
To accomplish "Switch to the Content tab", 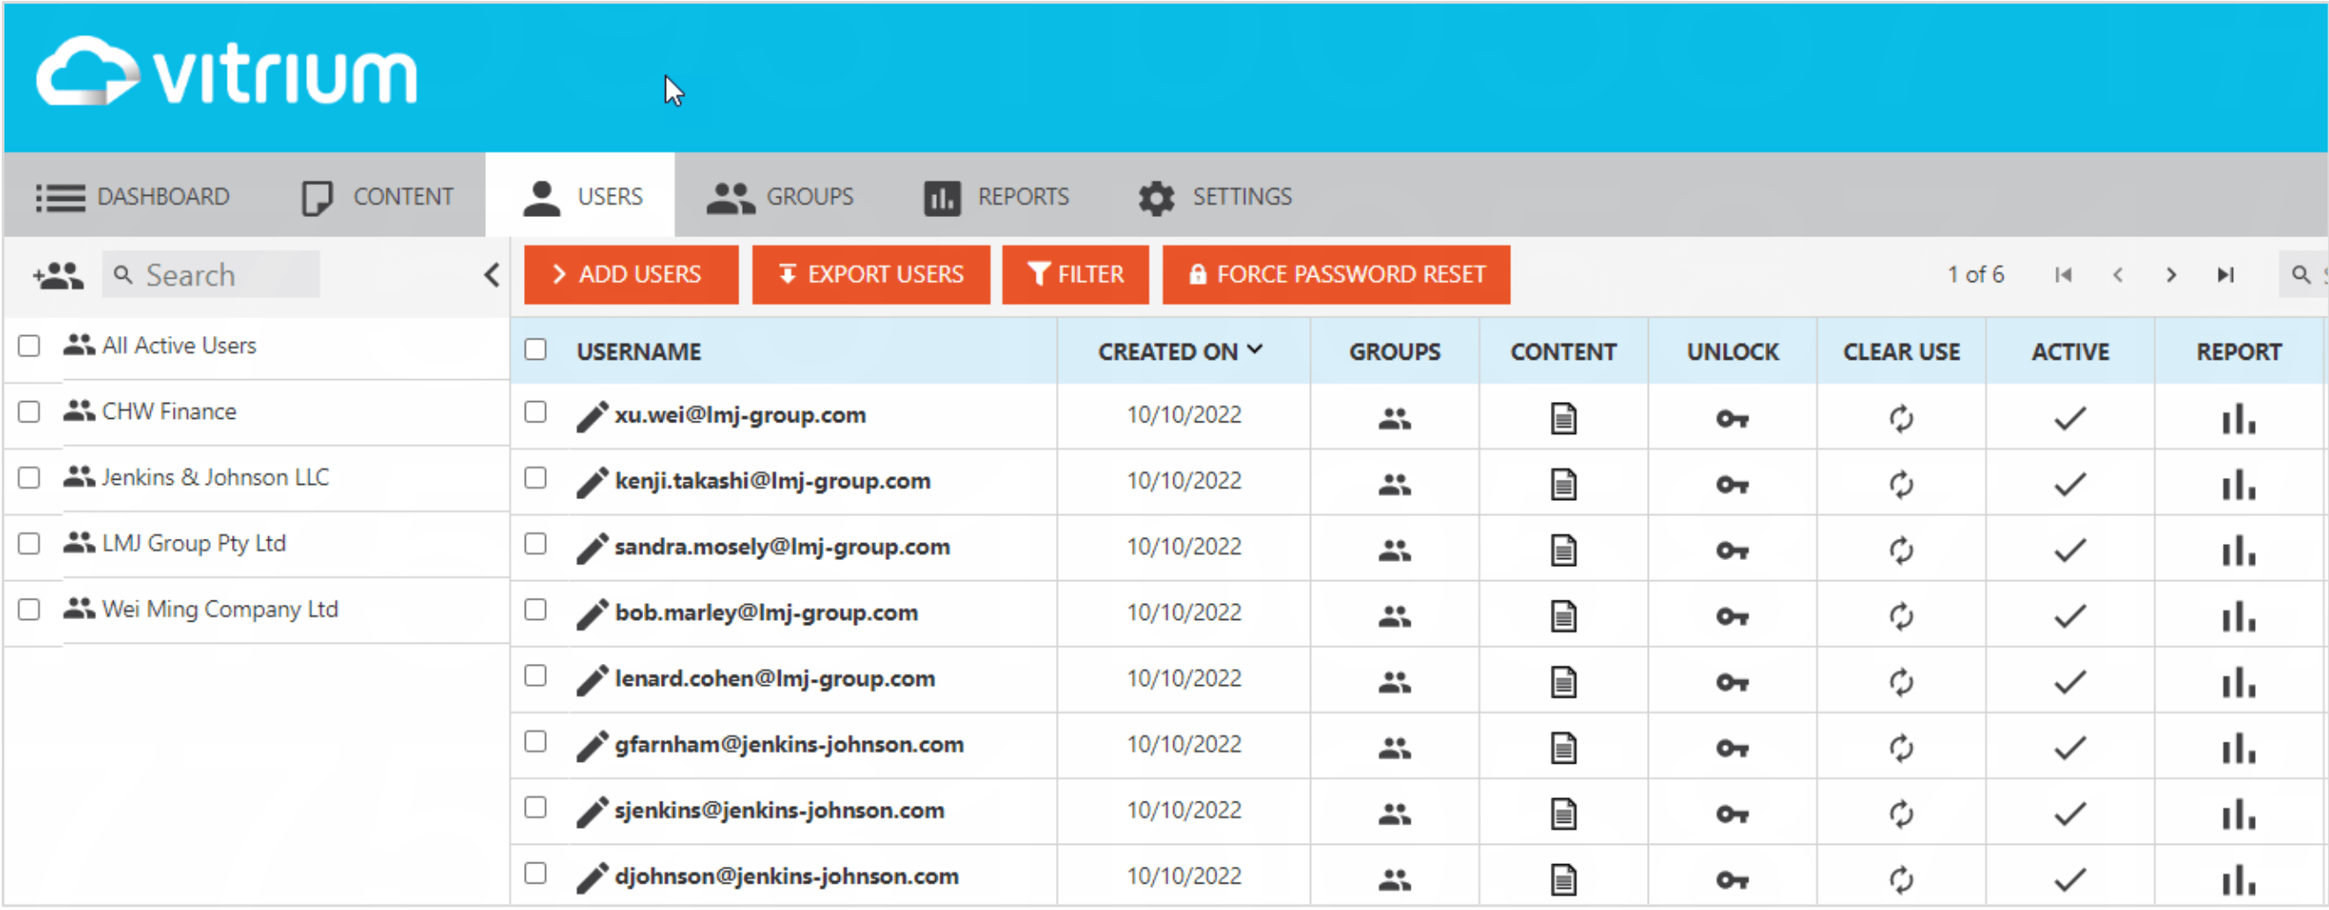I will (x=377, y=197).
